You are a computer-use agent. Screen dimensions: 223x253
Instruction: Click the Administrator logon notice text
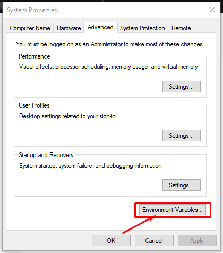click(110, 44)
